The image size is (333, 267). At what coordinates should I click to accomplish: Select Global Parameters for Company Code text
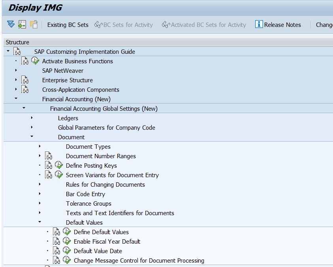point(106,128)
